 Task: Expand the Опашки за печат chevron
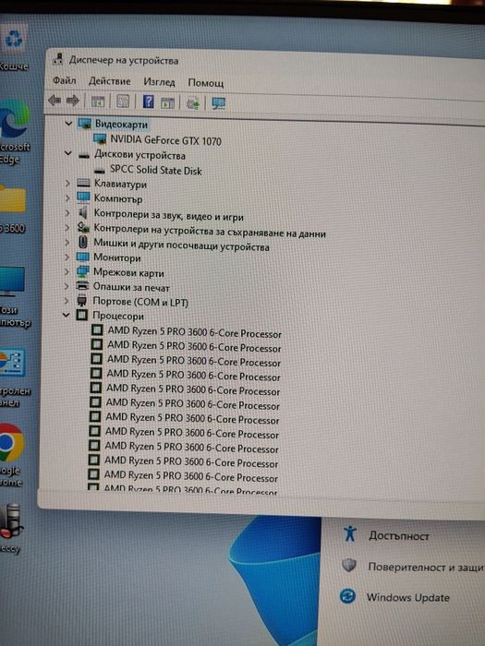pos(67,286)
